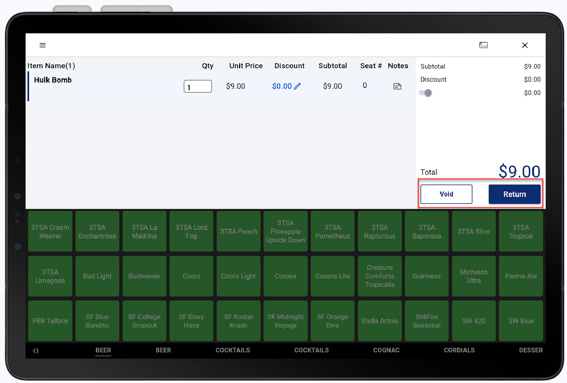Add Bud Light to the order
Image resolution: width=567 pixels, height=383 pixels.
pyautogui.click(x=97, y=276)
